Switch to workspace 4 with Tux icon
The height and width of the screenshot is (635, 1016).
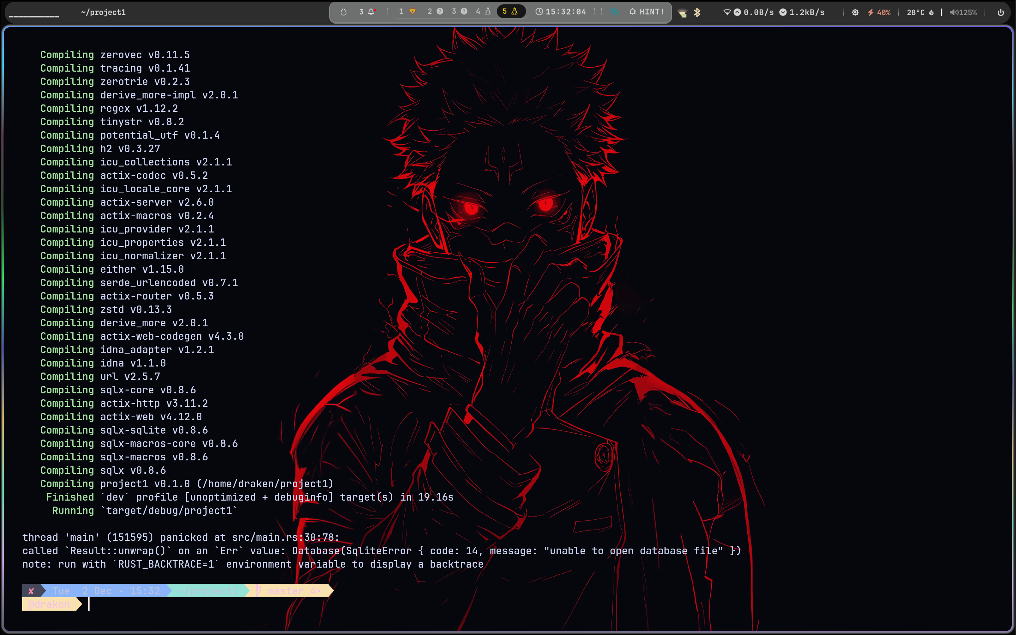tap(483, 11)
